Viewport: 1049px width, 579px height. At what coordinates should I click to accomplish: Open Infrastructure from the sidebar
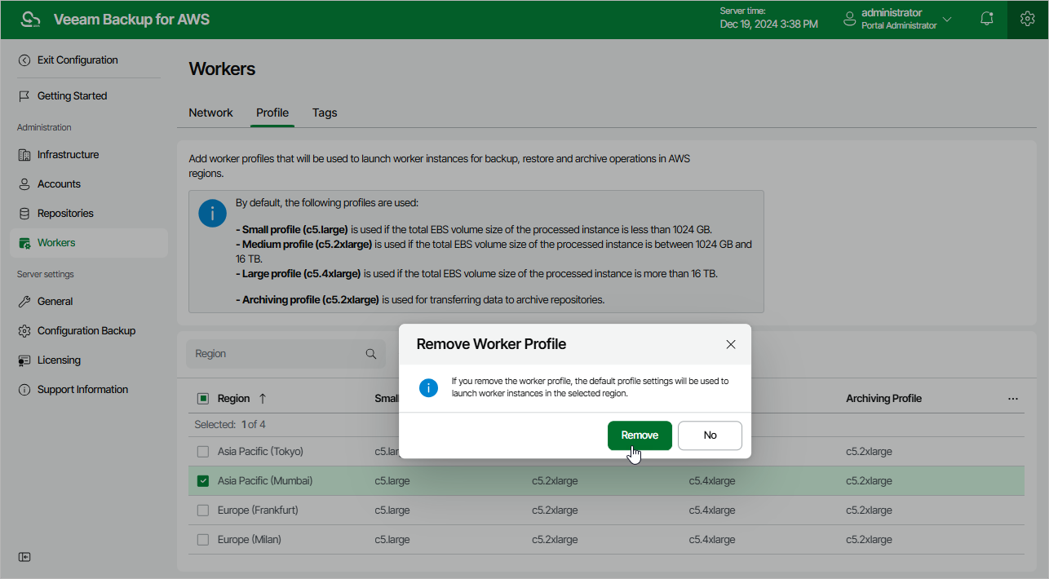pyautogui.click(x=68, y=154)
